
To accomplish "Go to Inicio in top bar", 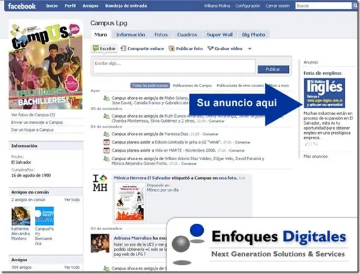I will point(52,6).
